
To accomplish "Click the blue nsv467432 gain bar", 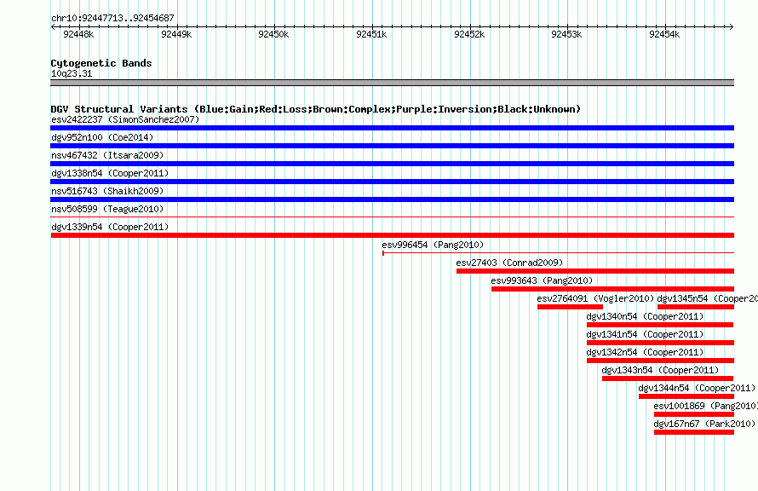I will (392, 164).
